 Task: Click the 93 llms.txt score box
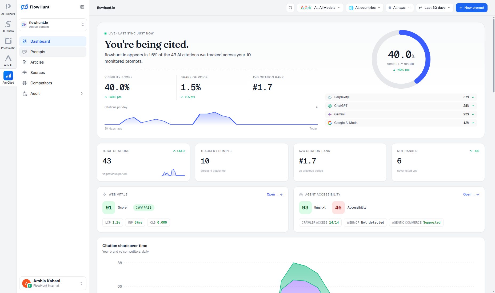(305, 208)
